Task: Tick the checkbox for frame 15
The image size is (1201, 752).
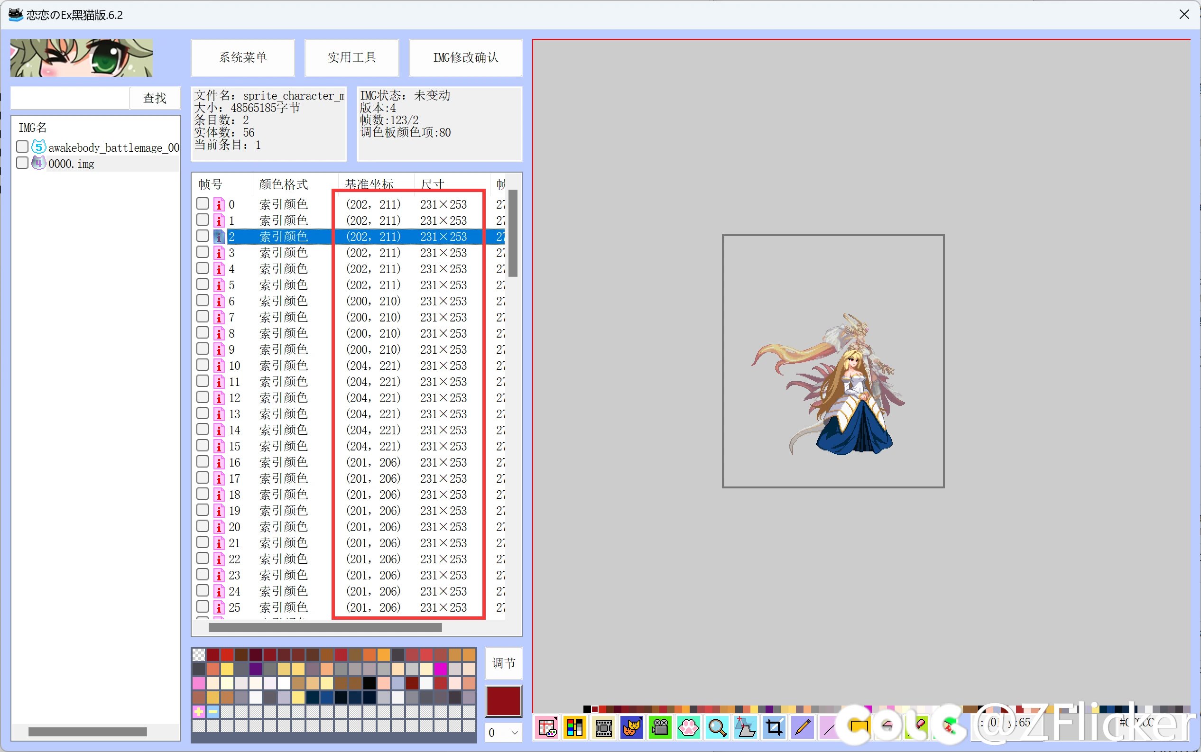Action: point(203,445)
